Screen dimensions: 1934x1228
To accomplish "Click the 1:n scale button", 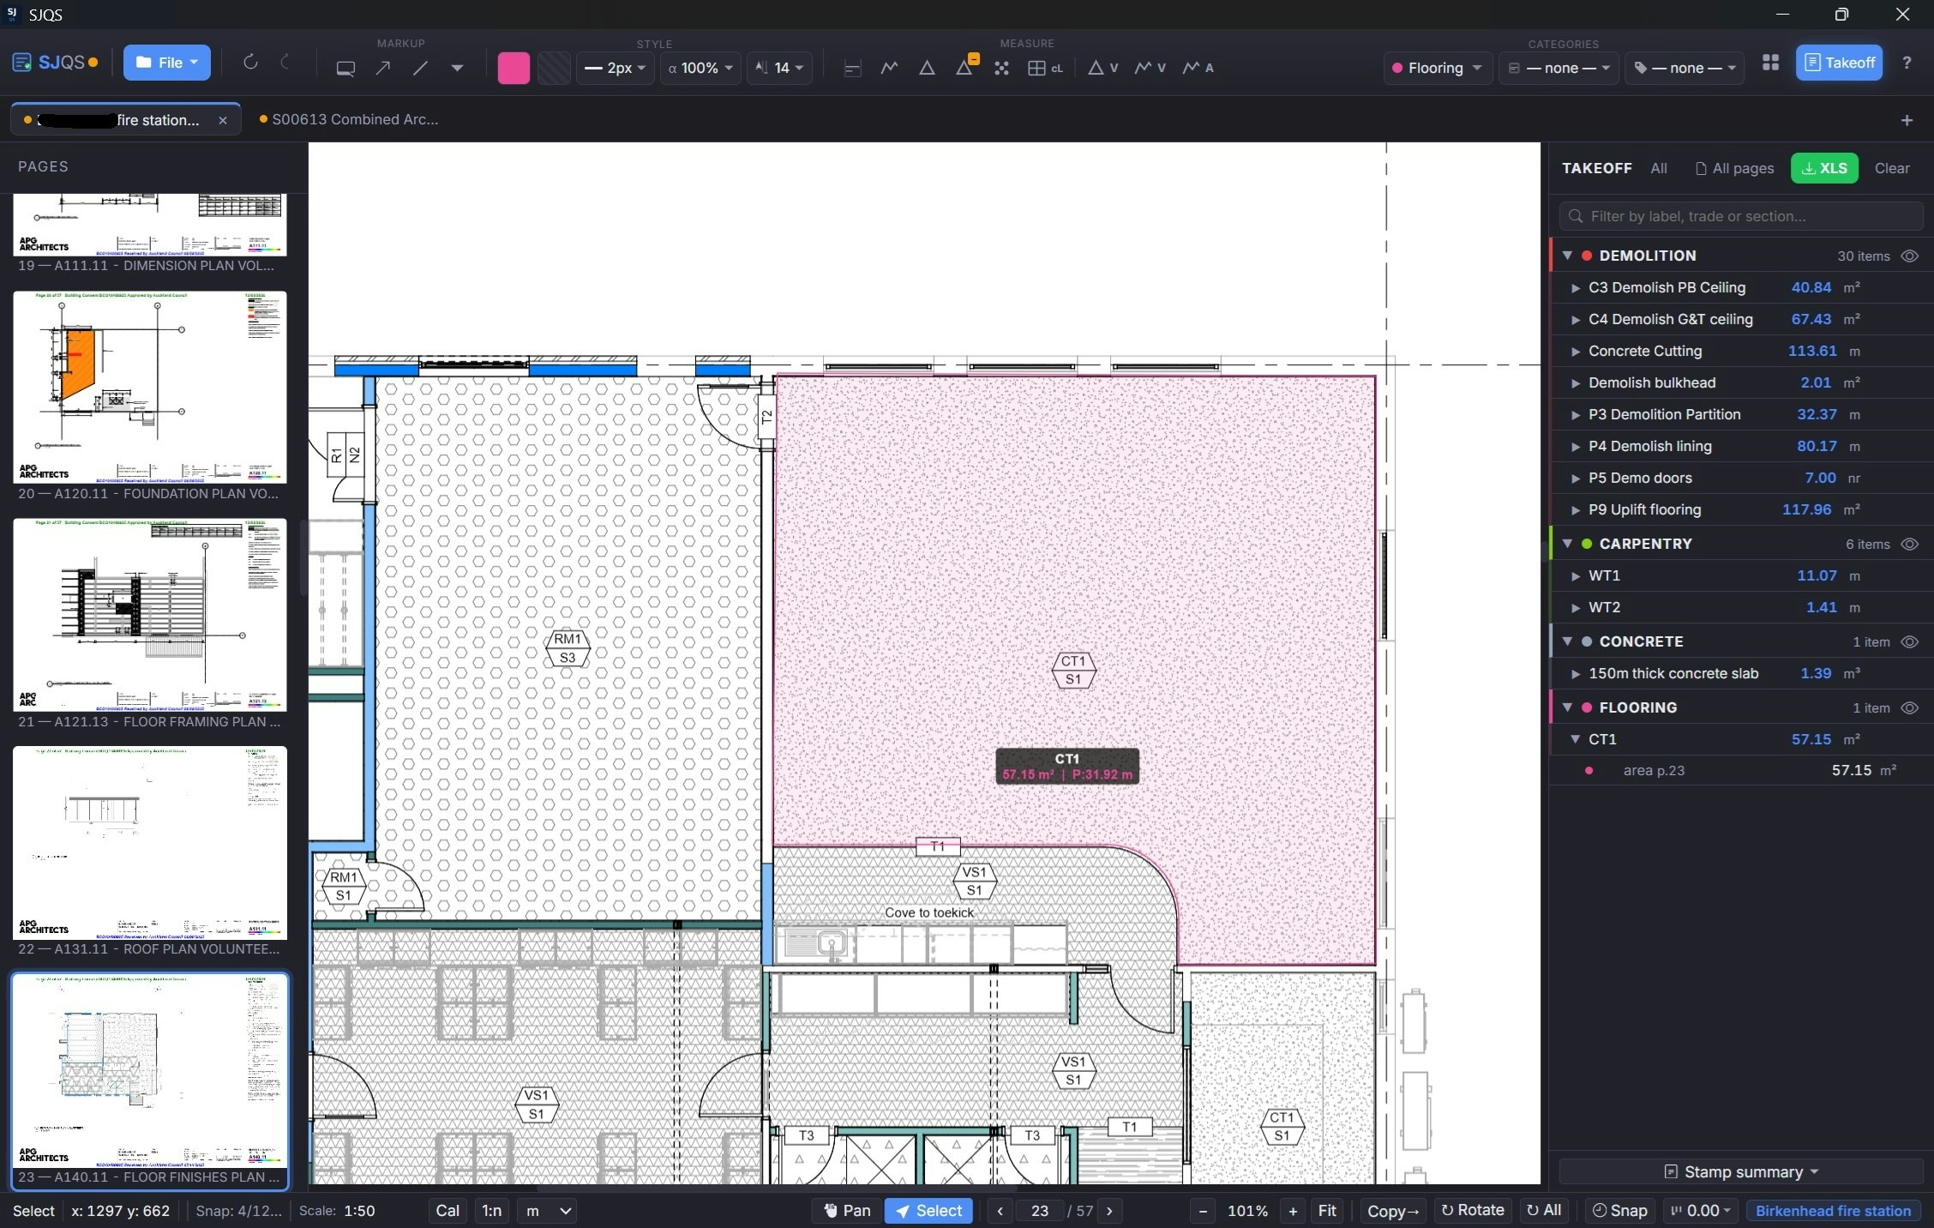I will 491,1211.
